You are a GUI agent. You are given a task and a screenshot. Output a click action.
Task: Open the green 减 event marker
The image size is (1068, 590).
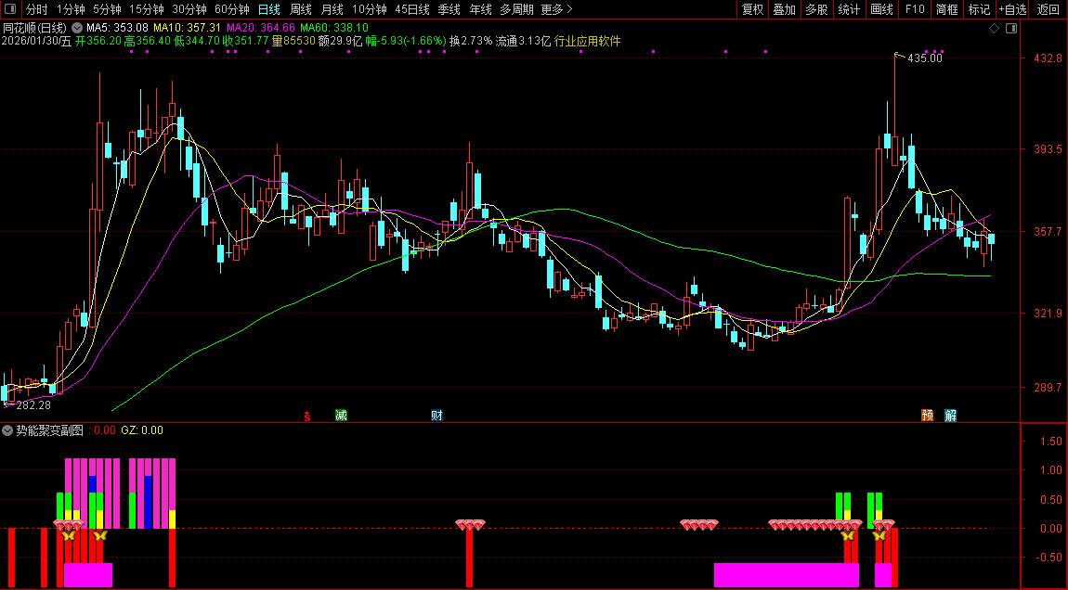point(341,415)
